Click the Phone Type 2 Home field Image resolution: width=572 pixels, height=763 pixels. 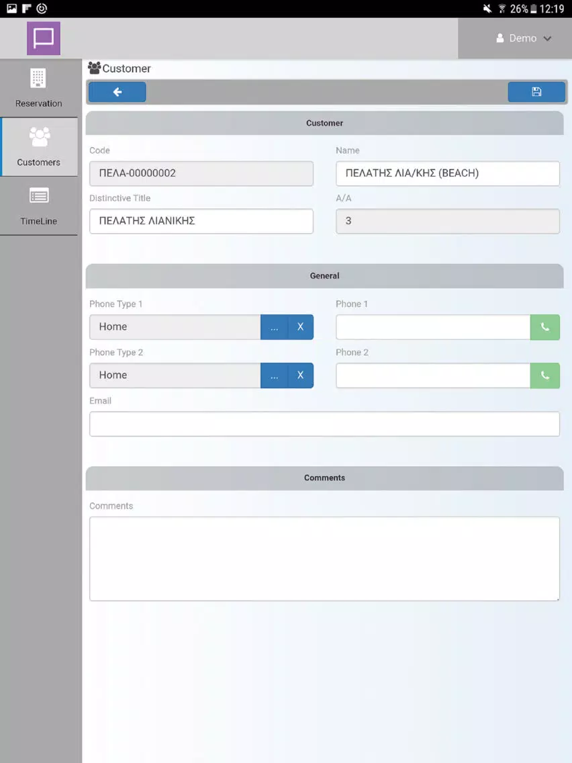coord(175,375)
